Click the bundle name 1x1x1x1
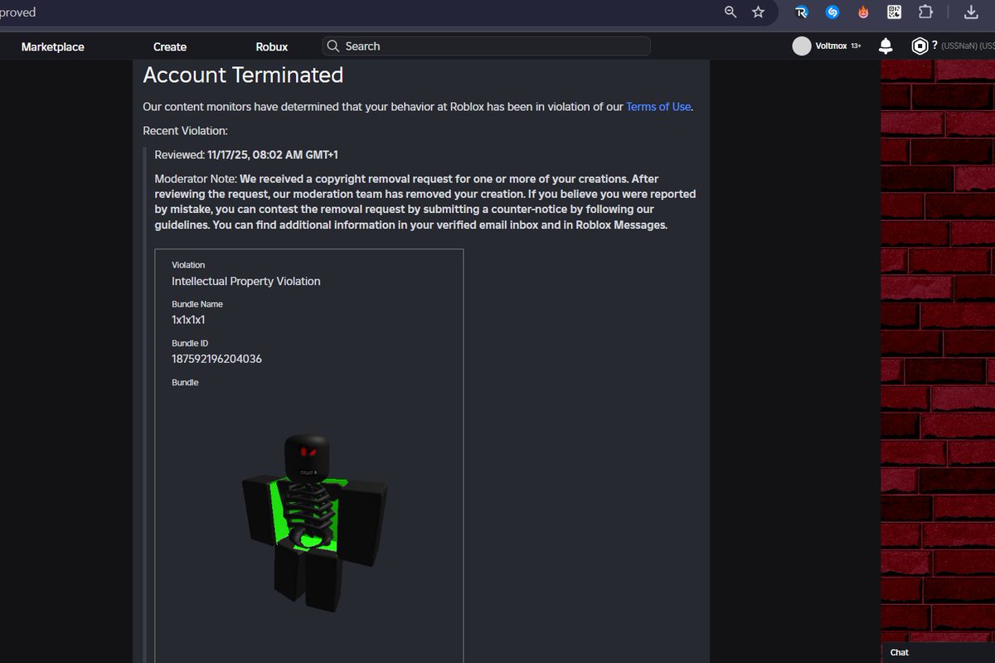Screen dimensions: 995x663 [x=188, y=320]
